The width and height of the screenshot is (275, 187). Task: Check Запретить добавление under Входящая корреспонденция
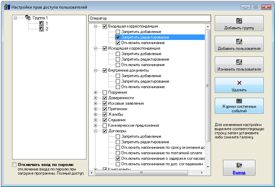(x=118, y=32)
